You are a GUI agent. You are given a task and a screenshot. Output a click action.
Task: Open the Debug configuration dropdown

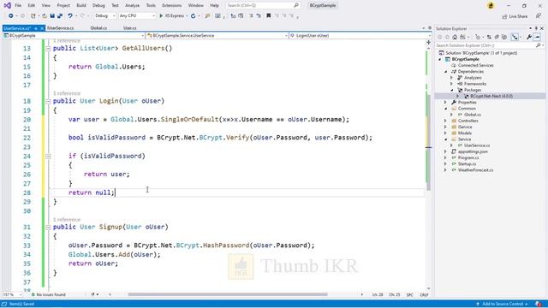click(x=104, y=15)
